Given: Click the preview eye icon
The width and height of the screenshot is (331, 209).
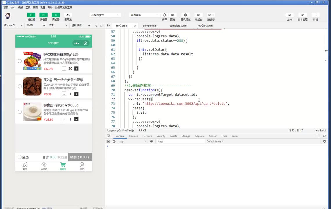Looking at the screenshot, I should click(172, 15).
